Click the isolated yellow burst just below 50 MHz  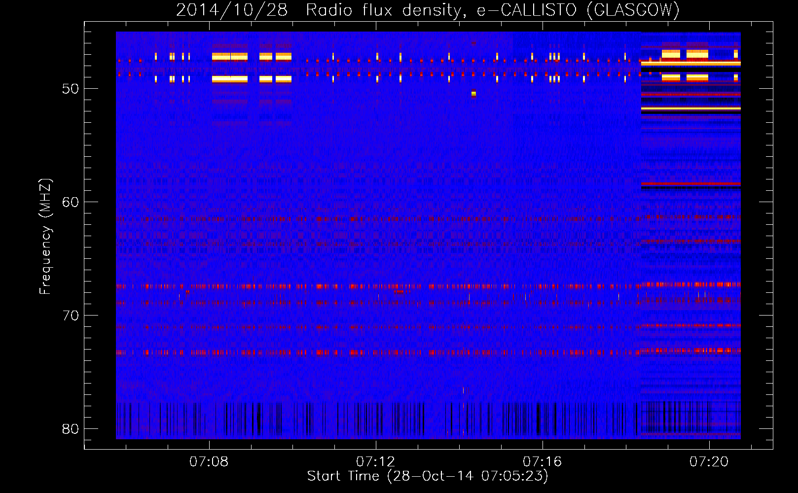[x=473, y=93]
